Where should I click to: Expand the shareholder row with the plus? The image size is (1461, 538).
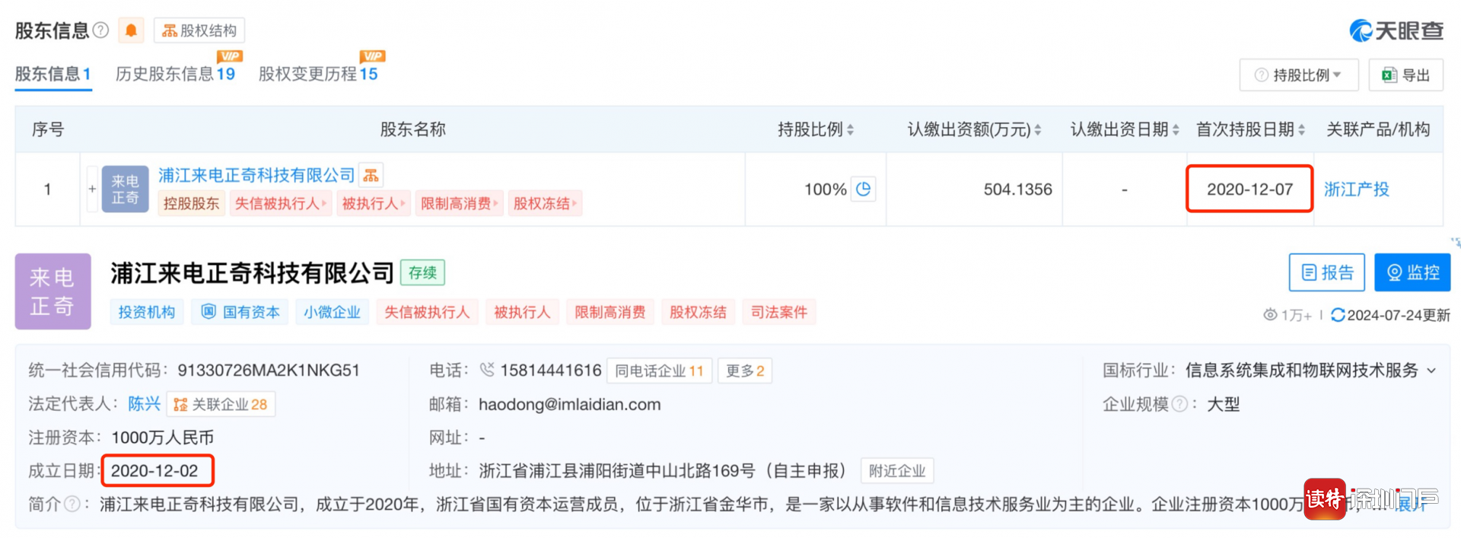pos(92,189)
